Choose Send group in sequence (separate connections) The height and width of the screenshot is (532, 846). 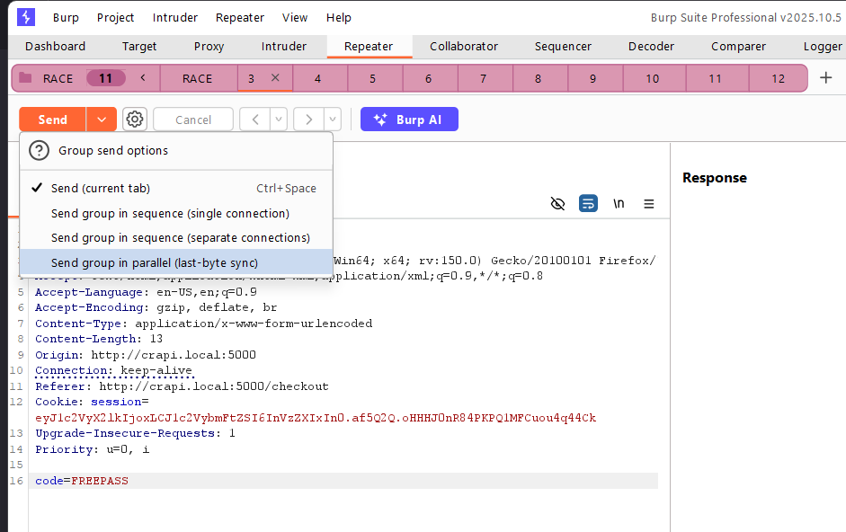(x=176, y=238)
